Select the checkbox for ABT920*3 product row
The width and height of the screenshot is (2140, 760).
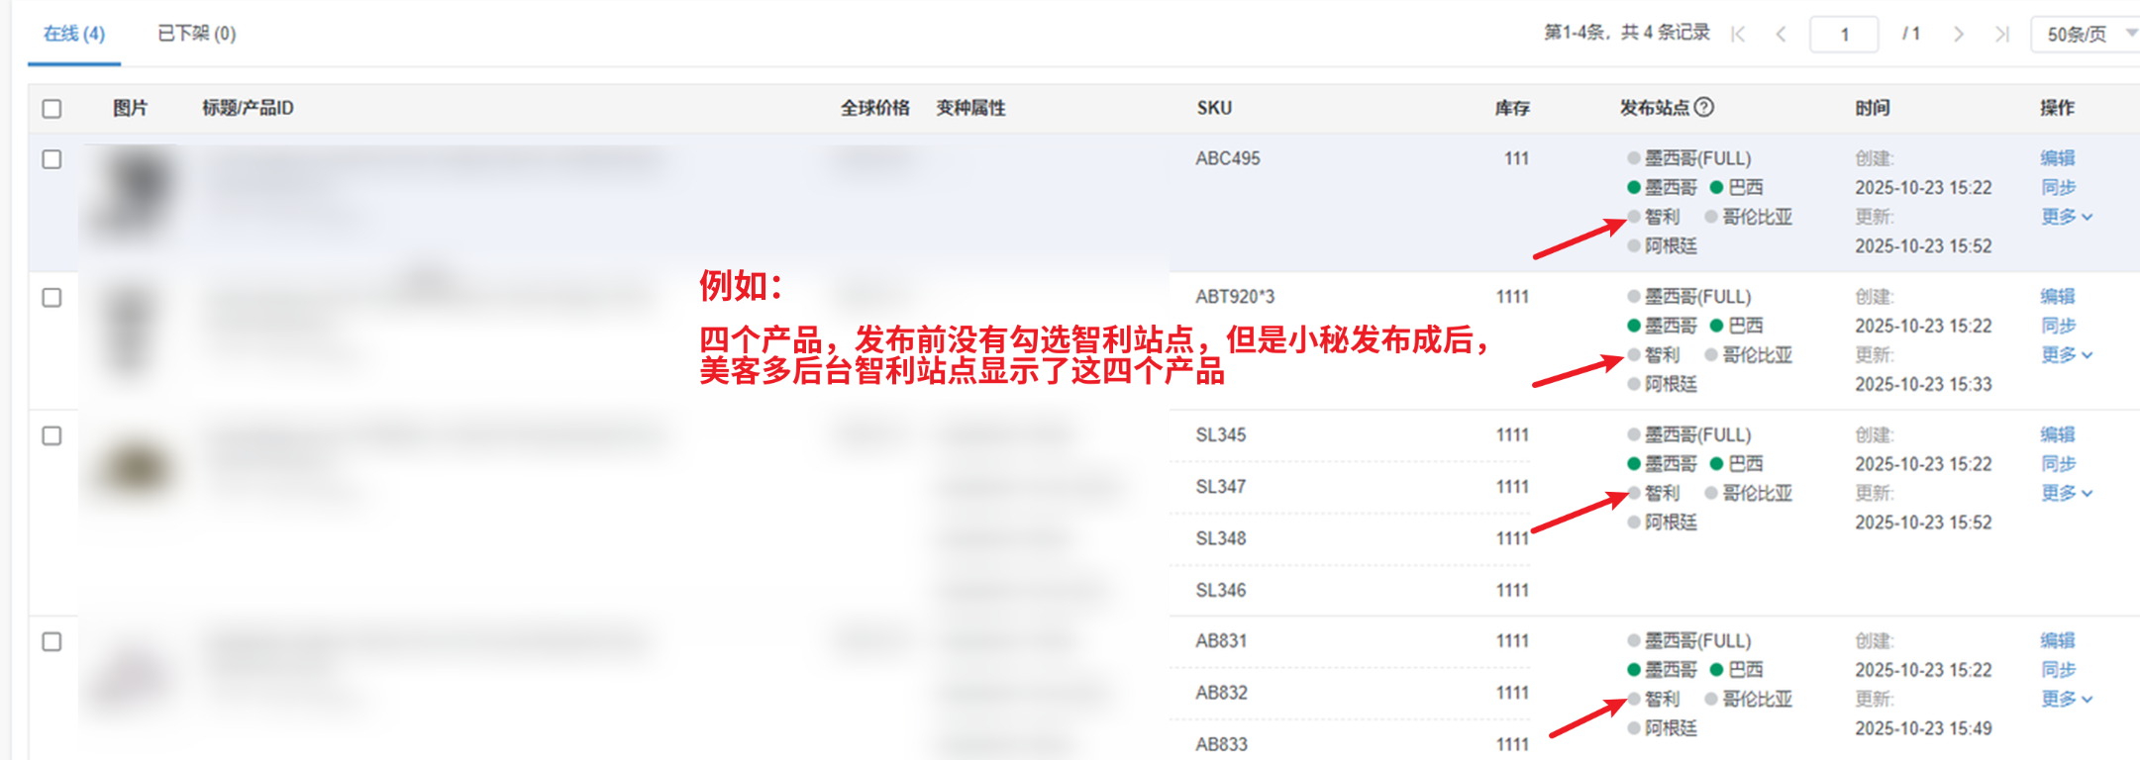[x=52, y=298]
